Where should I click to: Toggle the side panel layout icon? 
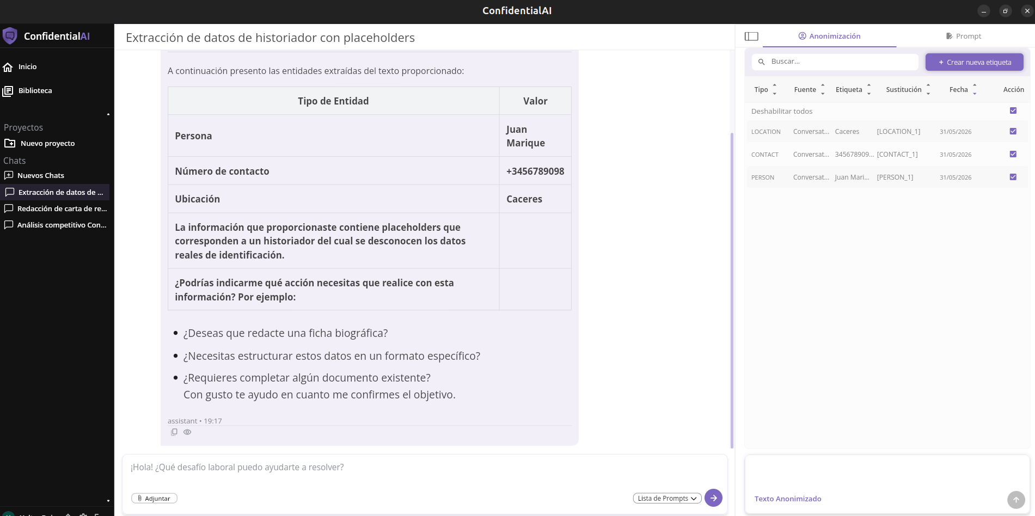(x=751, y=36)
